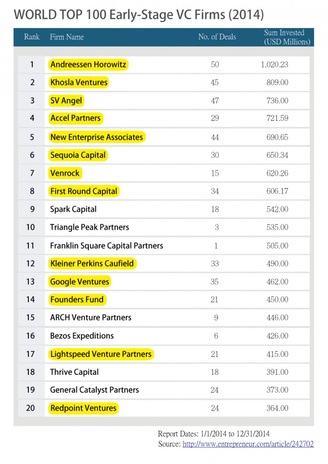328x464 pixels.
Task: Select Franklin Square Capital Partners entry
Action: tap(106, 246)
